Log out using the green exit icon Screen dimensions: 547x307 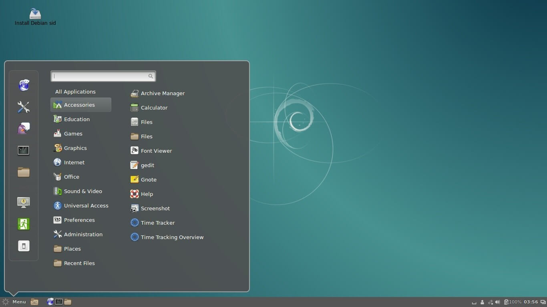23,224
